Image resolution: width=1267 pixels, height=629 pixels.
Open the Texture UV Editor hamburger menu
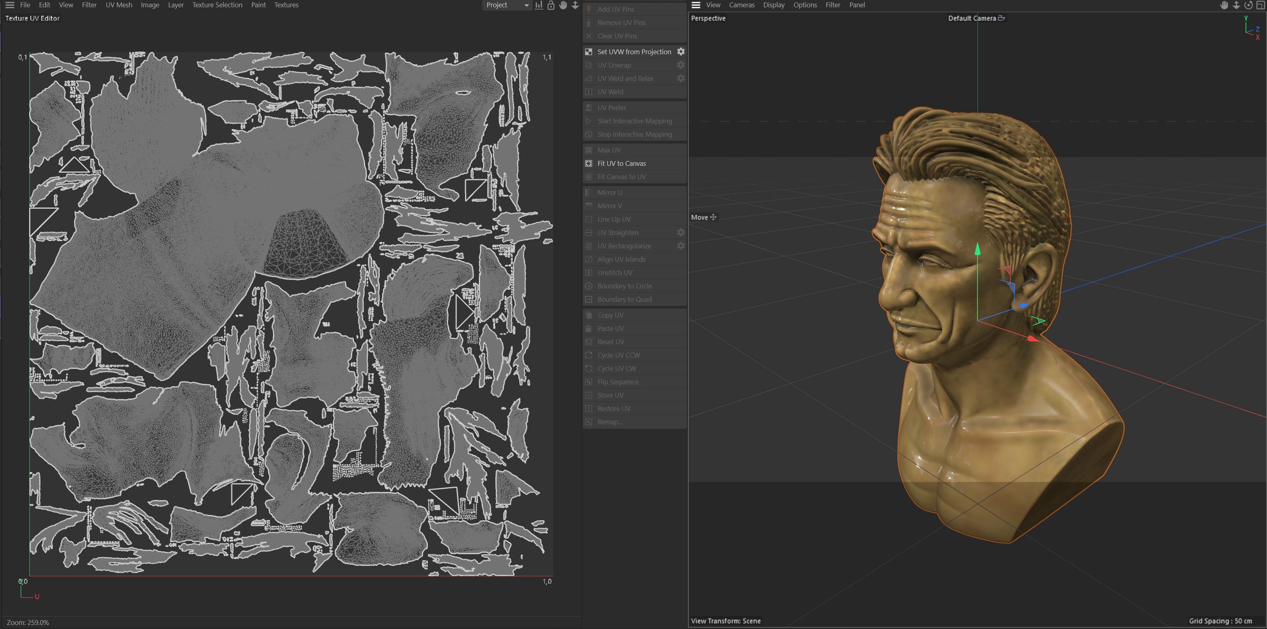click(10, 5)
